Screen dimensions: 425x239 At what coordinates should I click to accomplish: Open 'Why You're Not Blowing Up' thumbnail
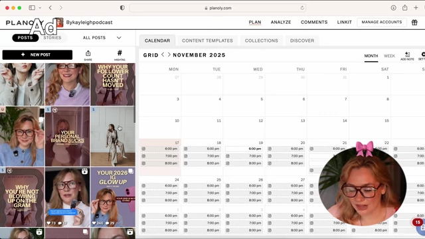[22, 197]
